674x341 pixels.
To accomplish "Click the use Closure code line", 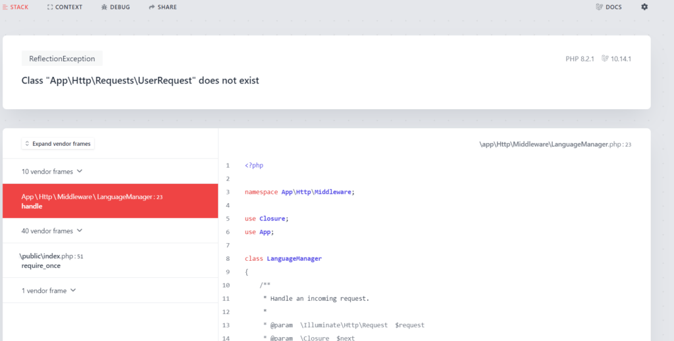I will 267,218.
